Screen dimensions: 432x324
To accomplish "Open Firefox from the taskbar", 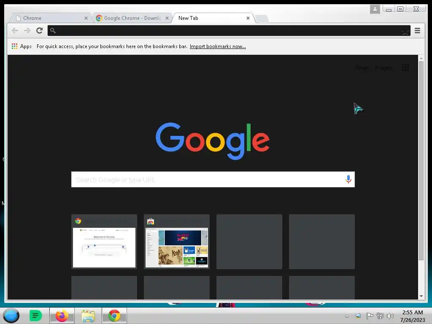I will coord(62,316).
